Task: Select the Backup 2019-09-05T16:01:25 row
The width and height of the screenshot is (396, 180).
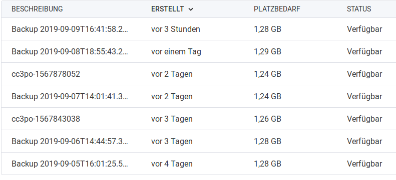Action: coord(199,164)
